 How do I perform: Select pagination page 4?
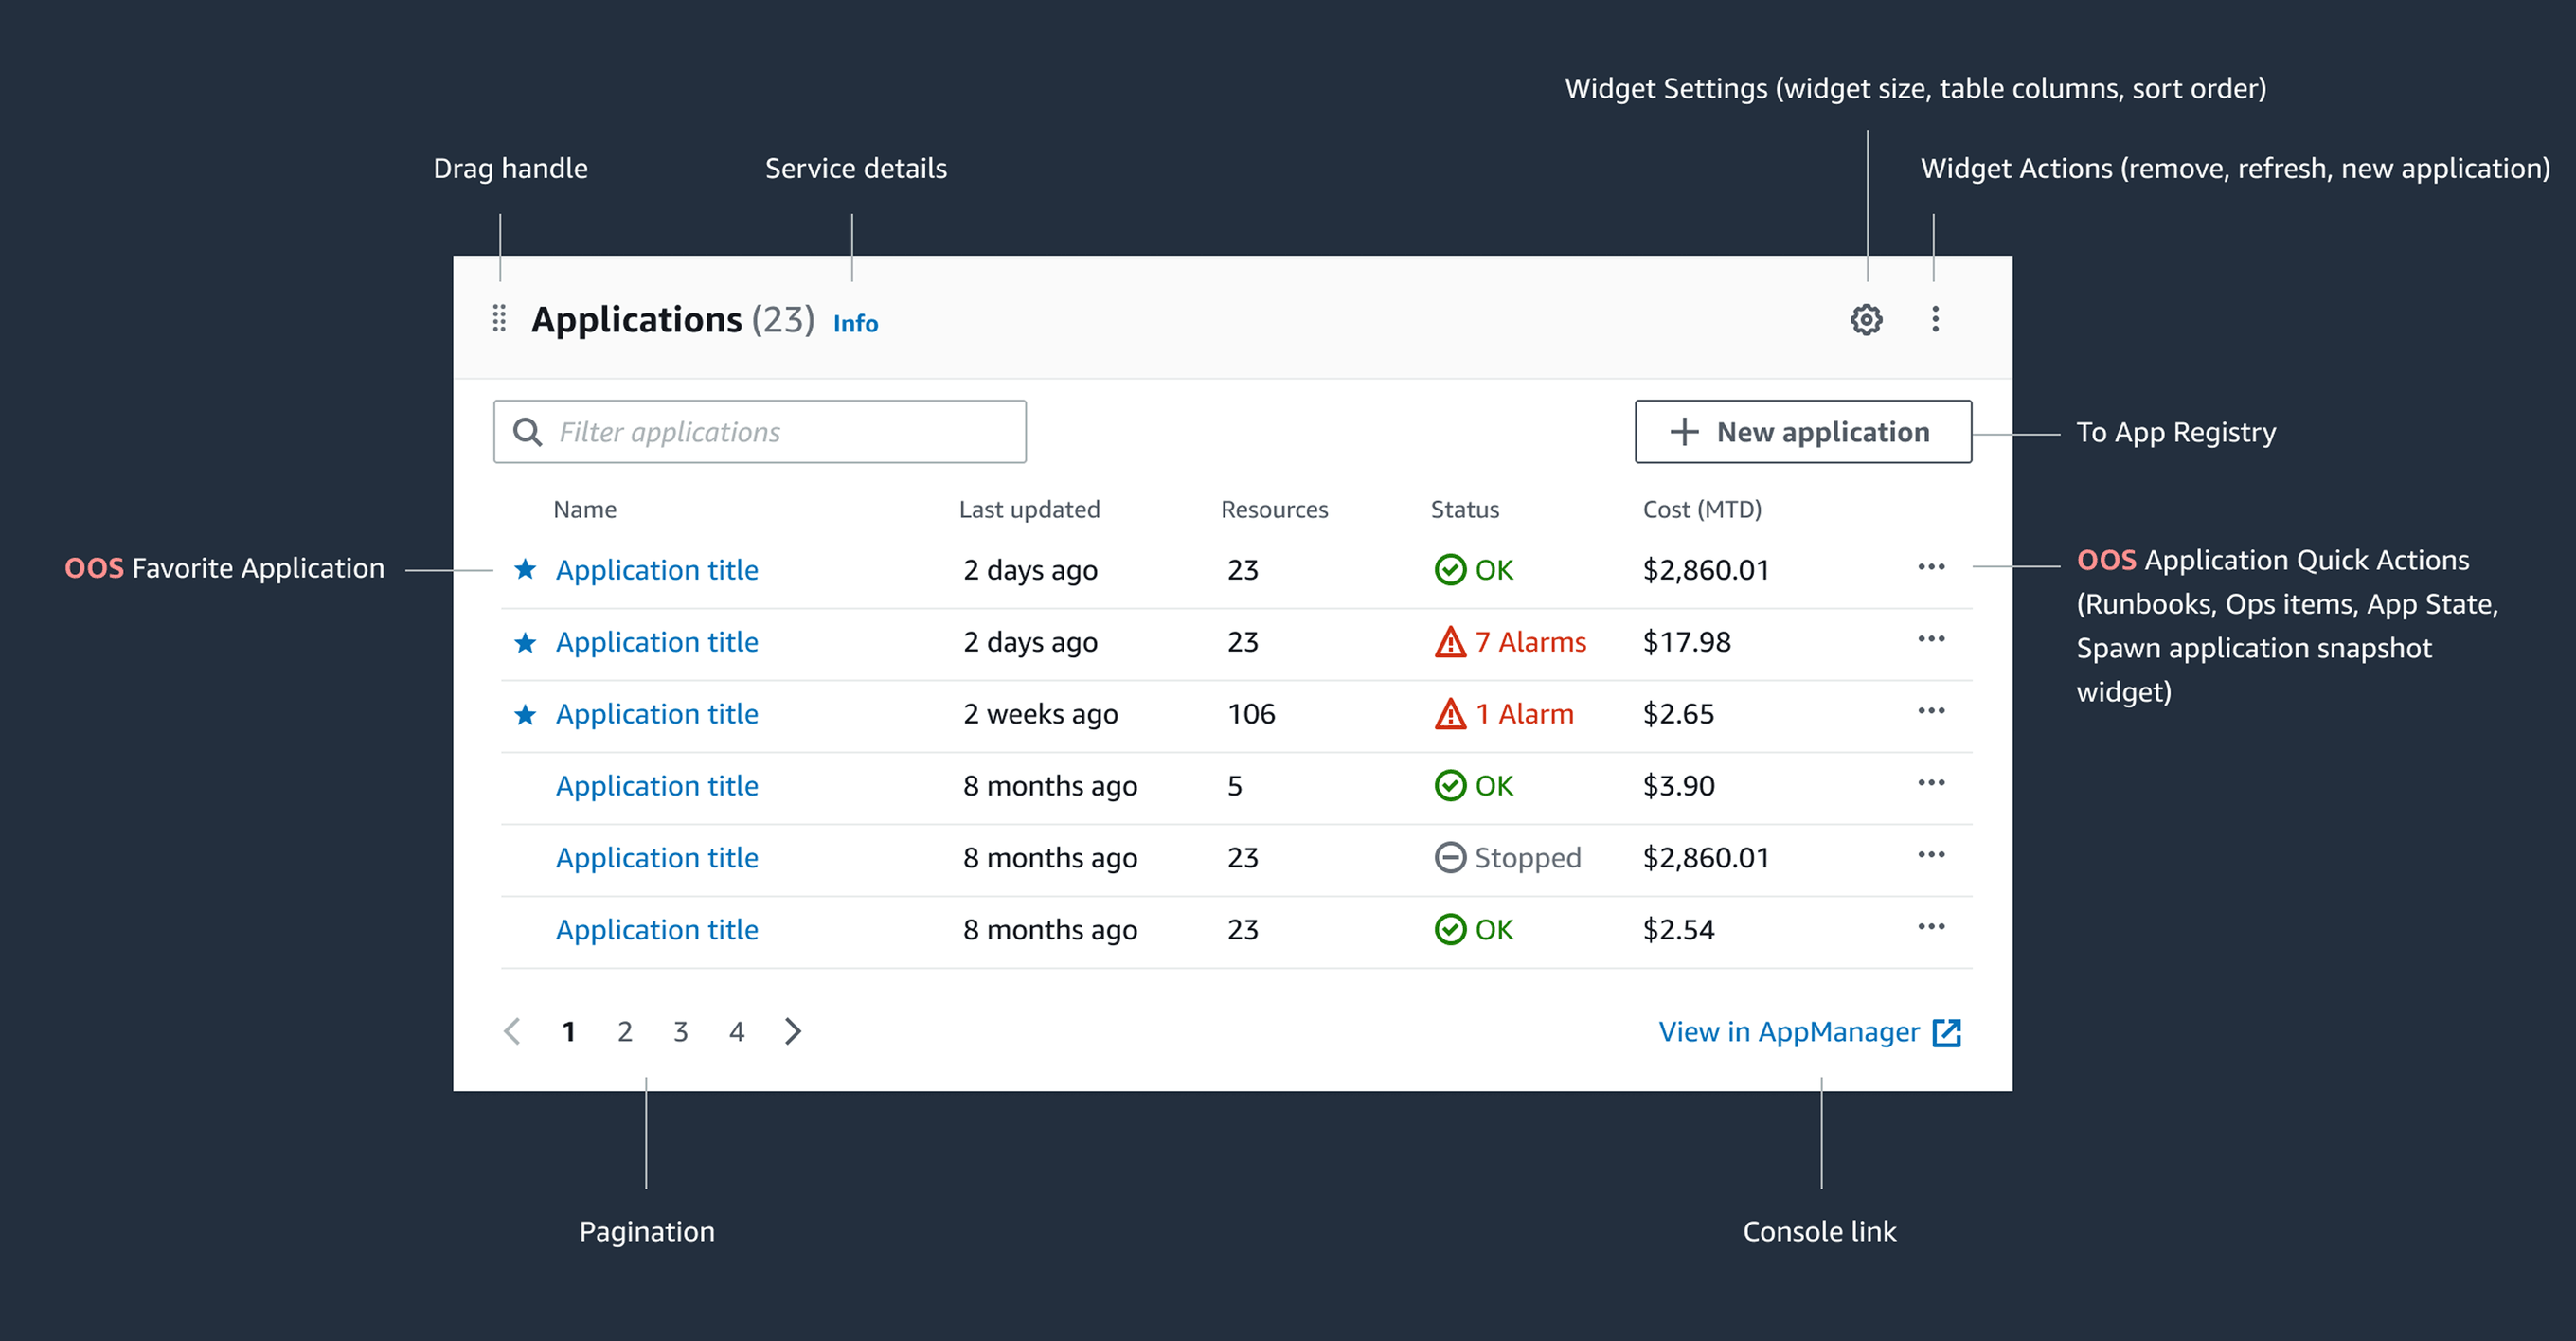(737, 1032)
